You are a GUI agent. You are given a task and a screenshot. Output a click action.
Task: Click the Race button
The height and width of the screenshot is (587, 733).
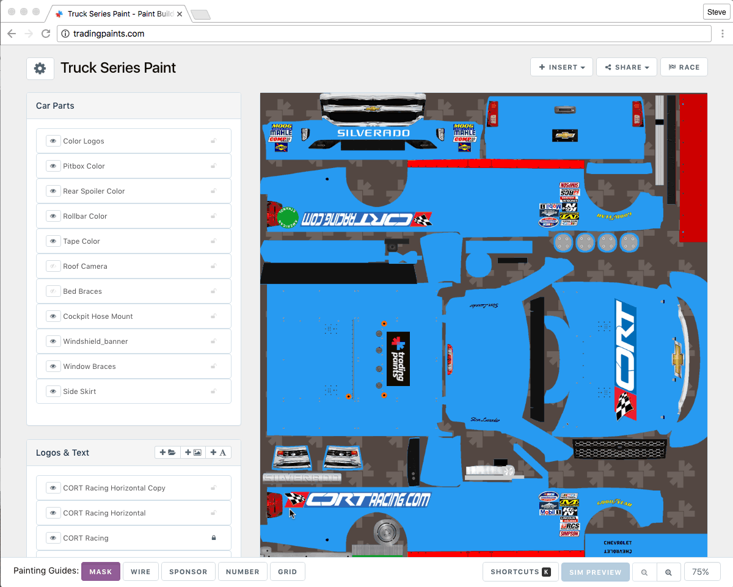684,67
